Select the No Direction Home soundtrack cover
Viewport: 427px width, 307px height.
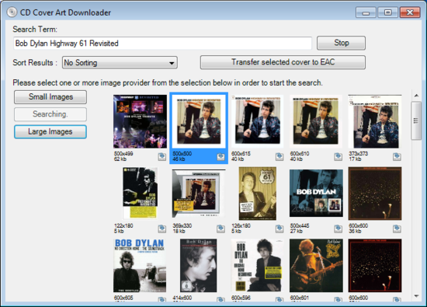(140, 266)
